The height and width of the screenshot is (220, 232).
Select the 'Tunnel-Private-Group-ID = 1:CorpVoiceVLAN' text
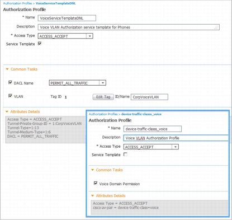tap(45, 124)
